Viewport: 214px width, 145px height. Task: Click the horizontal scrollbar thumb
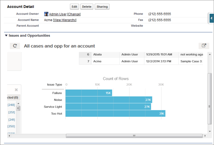pos(134,136)
